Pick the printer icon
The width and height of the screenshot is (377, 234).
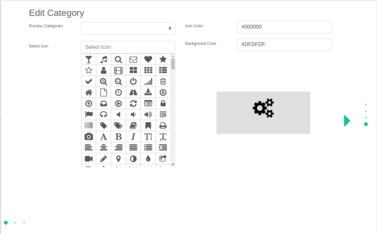[163, 125]
